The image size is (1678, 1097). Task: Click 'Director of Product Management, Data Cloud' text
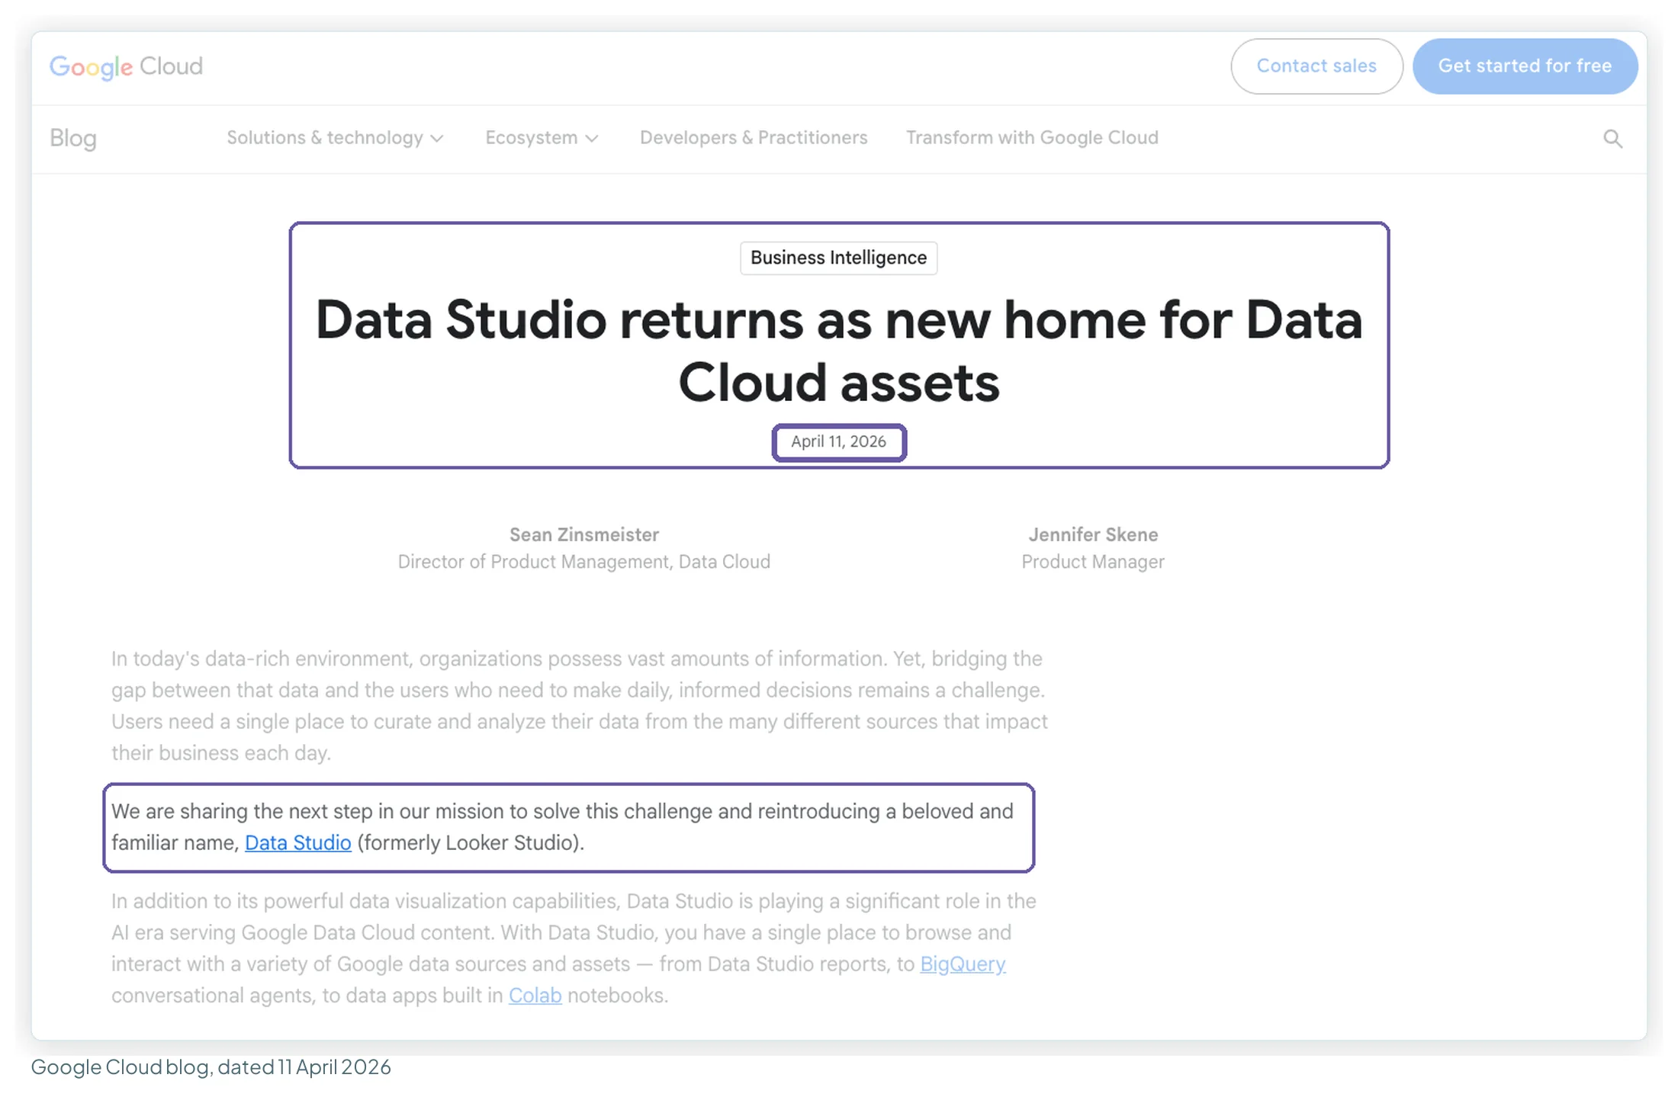click(x=584, y=562)
